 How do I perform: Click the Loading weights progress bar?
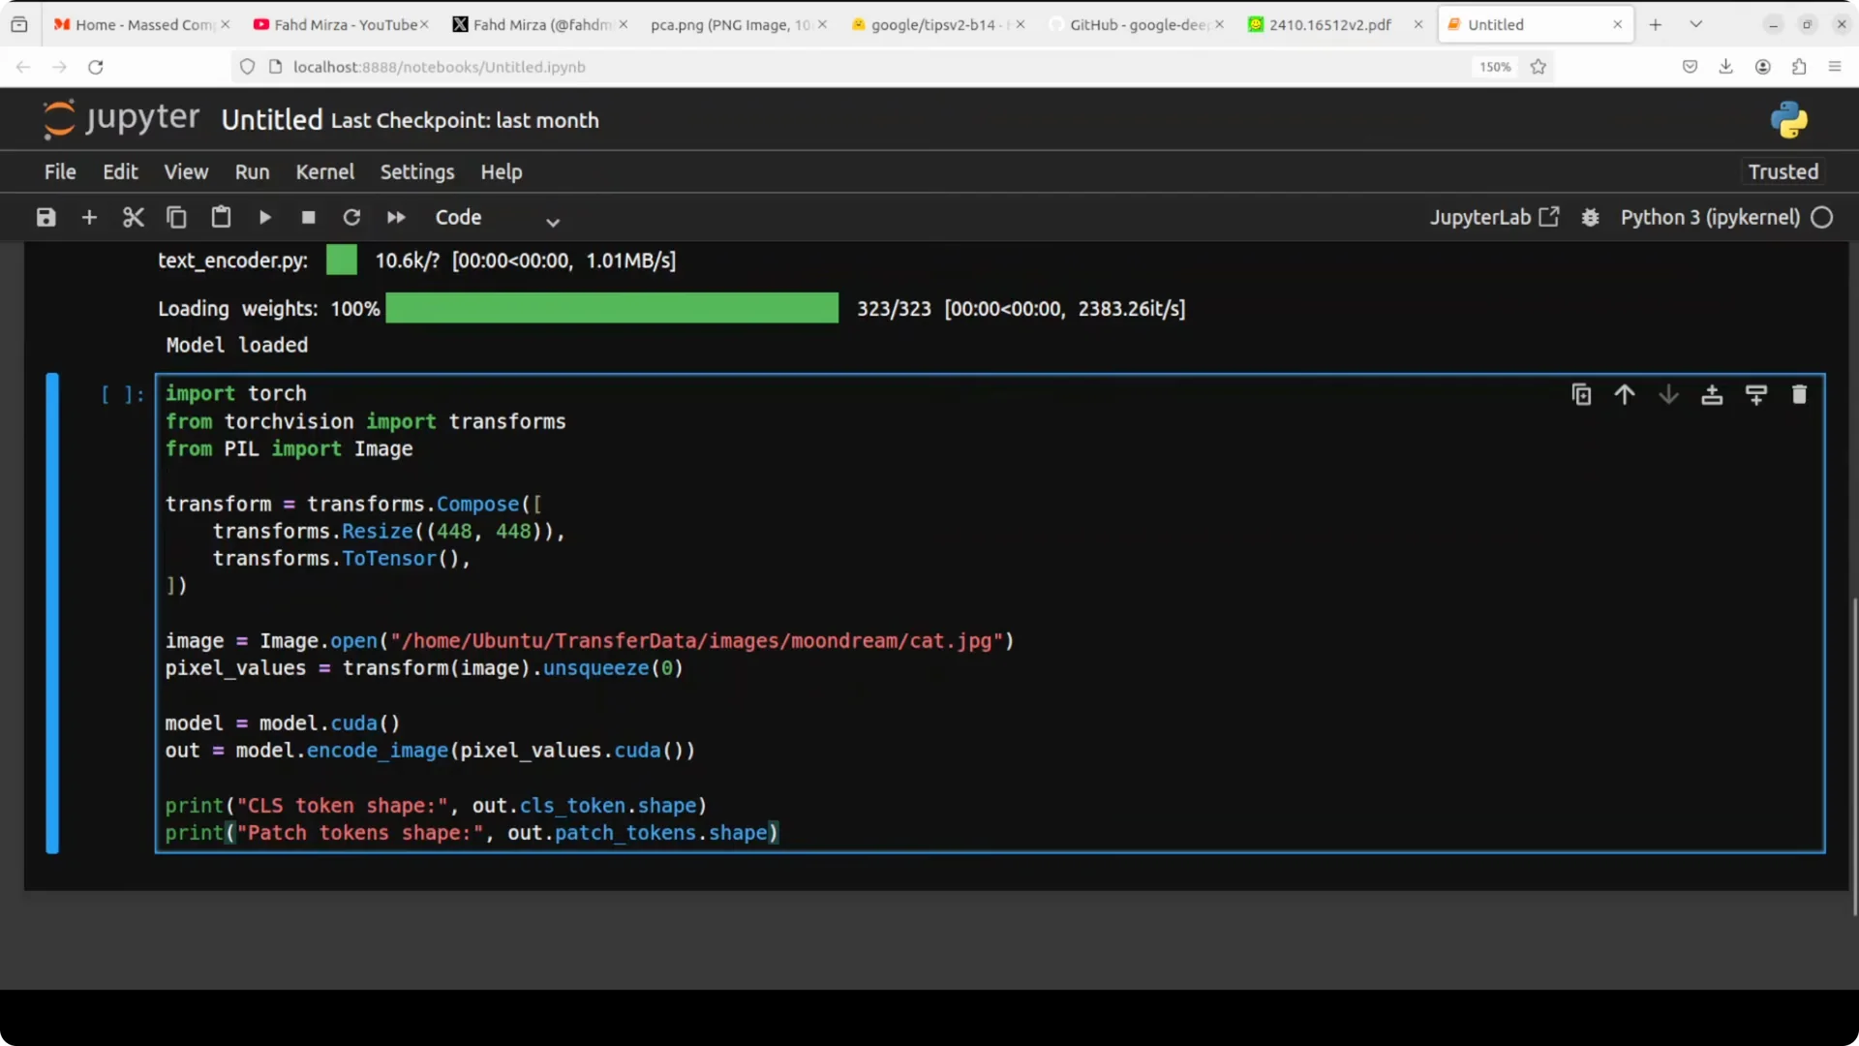pos(612,308)
